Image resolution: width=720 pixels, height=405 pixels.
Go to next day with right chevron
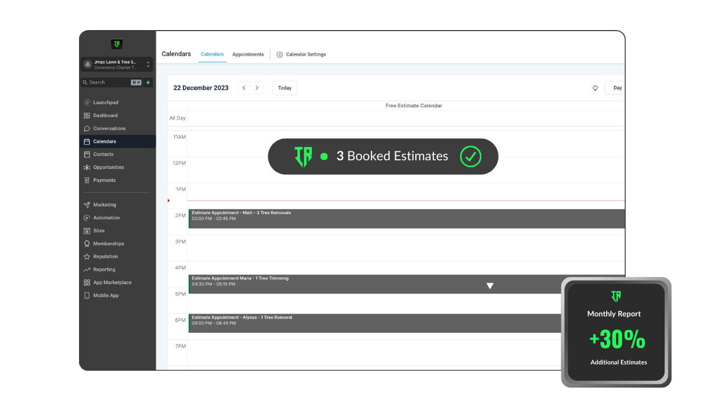257,88
